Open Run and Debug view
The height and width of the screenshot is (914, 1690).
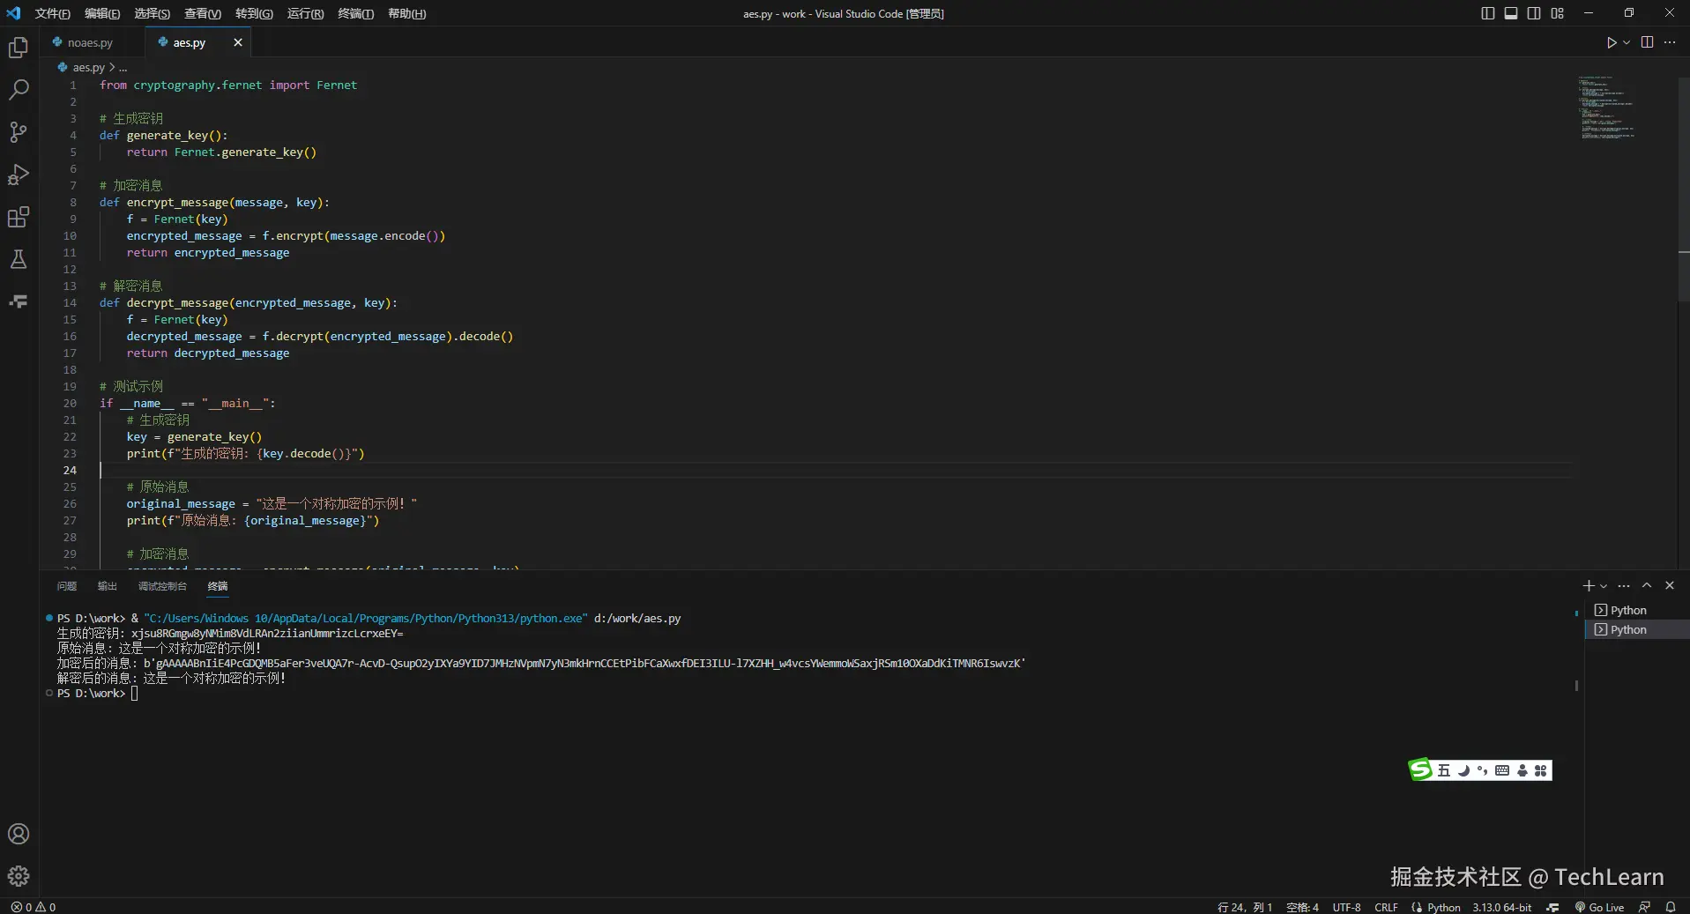point(19,175)
